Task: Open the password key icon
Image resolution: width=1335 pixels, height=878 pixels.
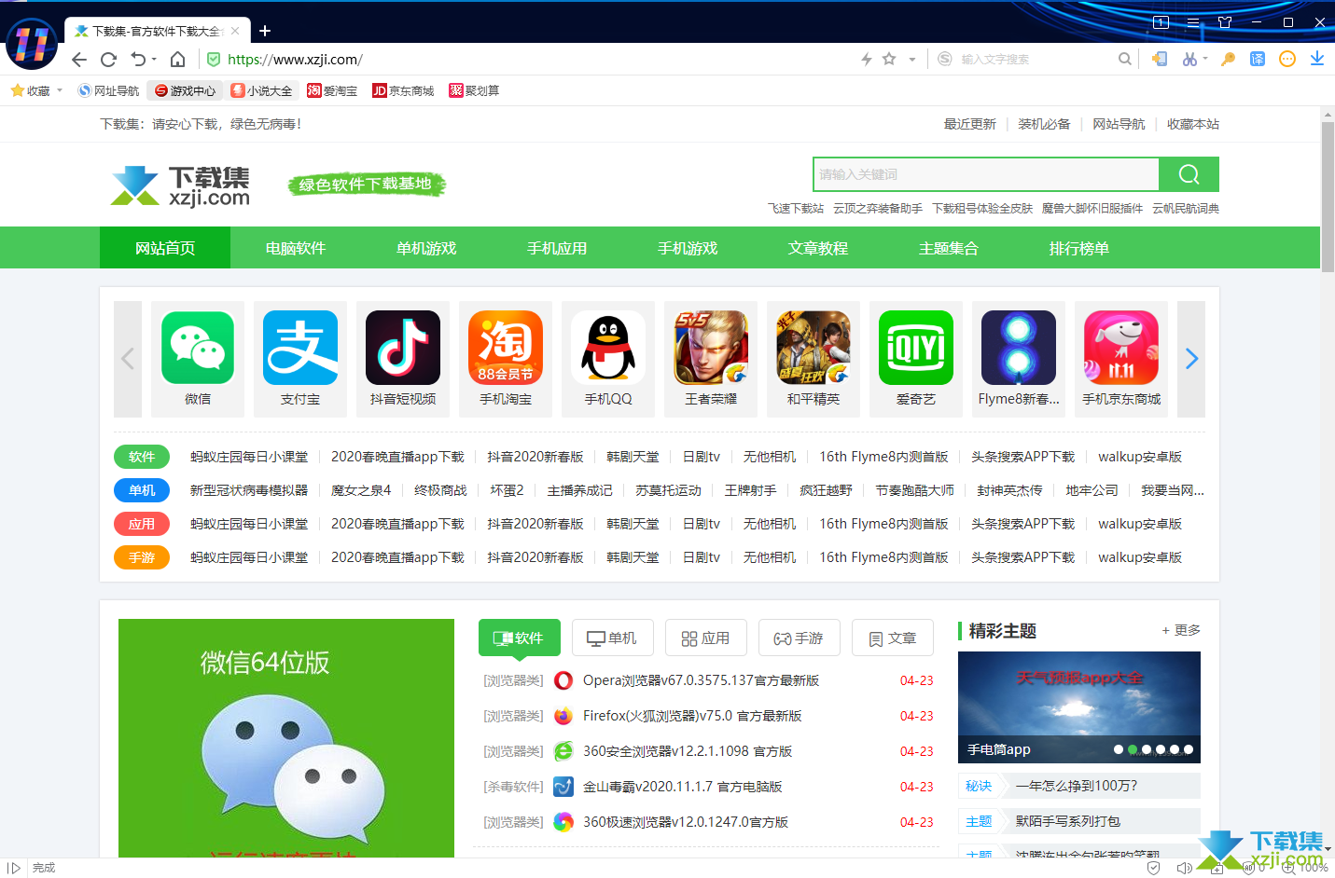Action: [1228, 59]
